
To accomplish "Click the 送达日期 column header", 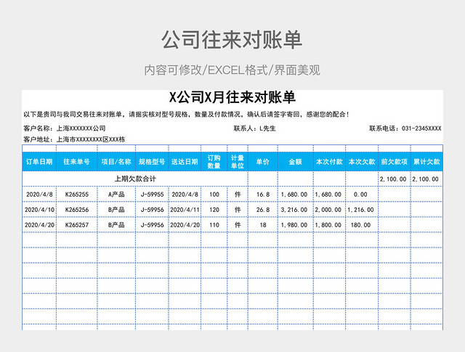I will click(185, 162).
